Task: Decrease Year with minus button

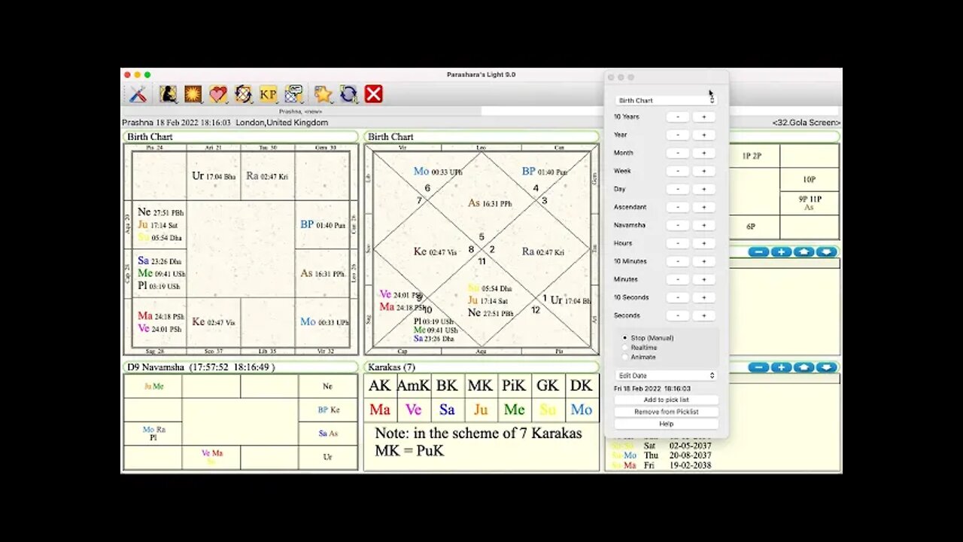Action: click(678, 135)
